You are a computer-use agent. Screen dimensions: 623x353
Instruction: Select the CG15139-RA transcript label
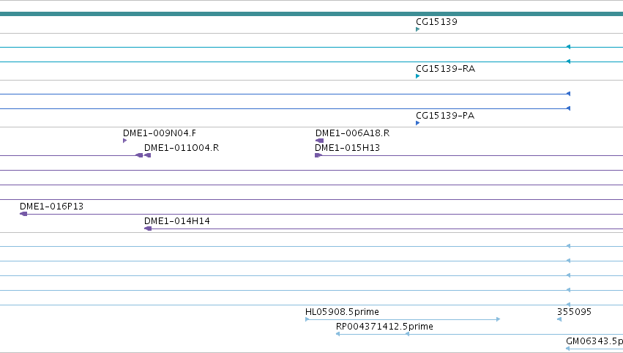pyautogui.click(x=445, y=69)
